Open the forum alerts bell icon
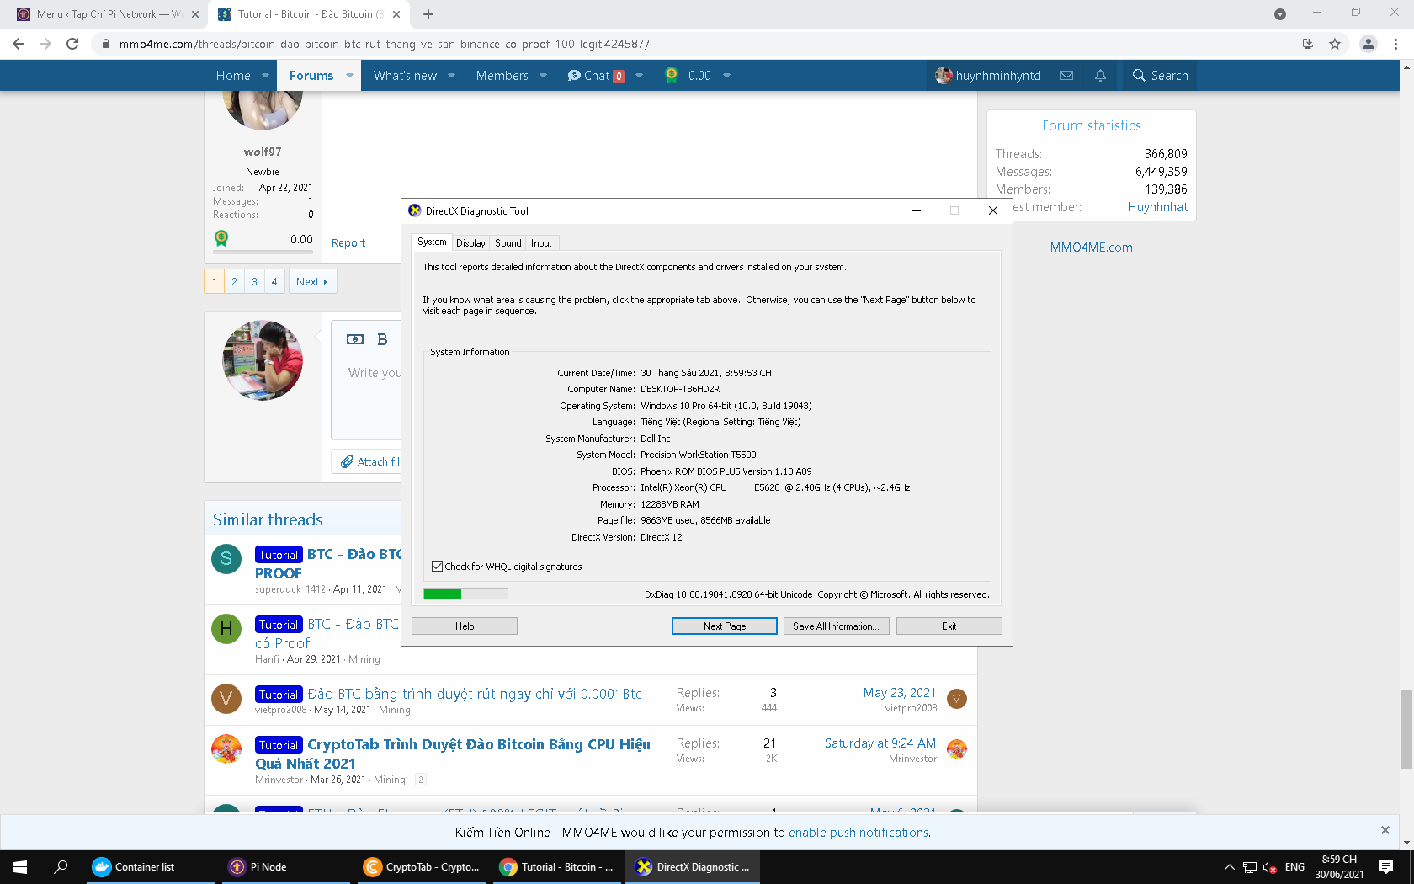The height and width of the screenshot is (884, 1414). pyautogui.click(x=1100, y=75)
